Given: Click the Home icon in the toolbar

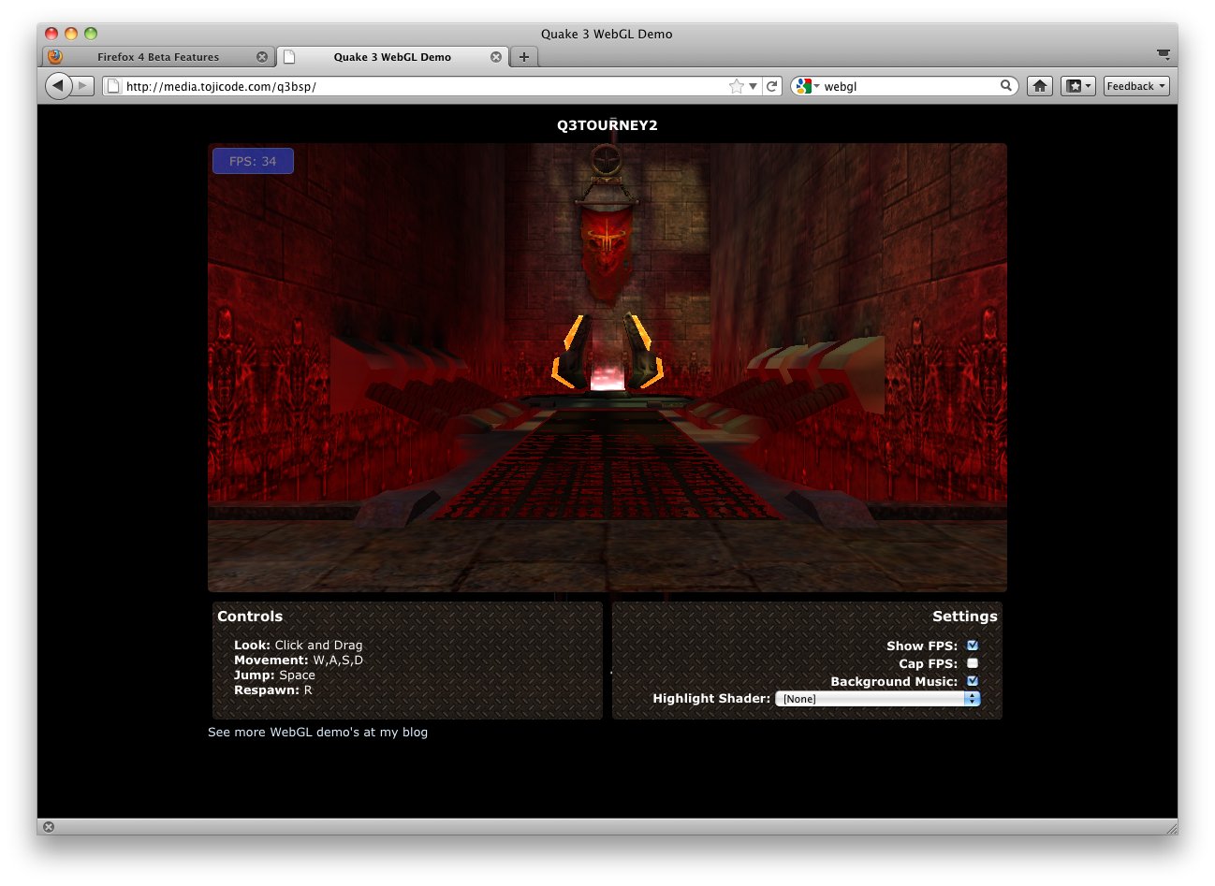Looking at the screenshot, I should 1039,85.
